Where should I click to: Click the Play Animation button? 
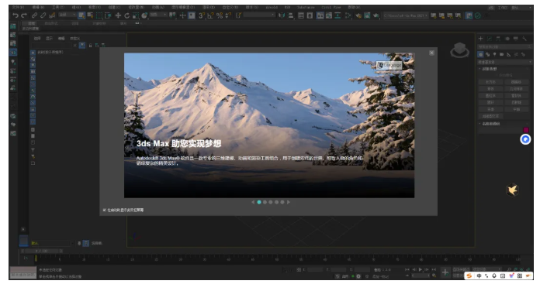421,269
